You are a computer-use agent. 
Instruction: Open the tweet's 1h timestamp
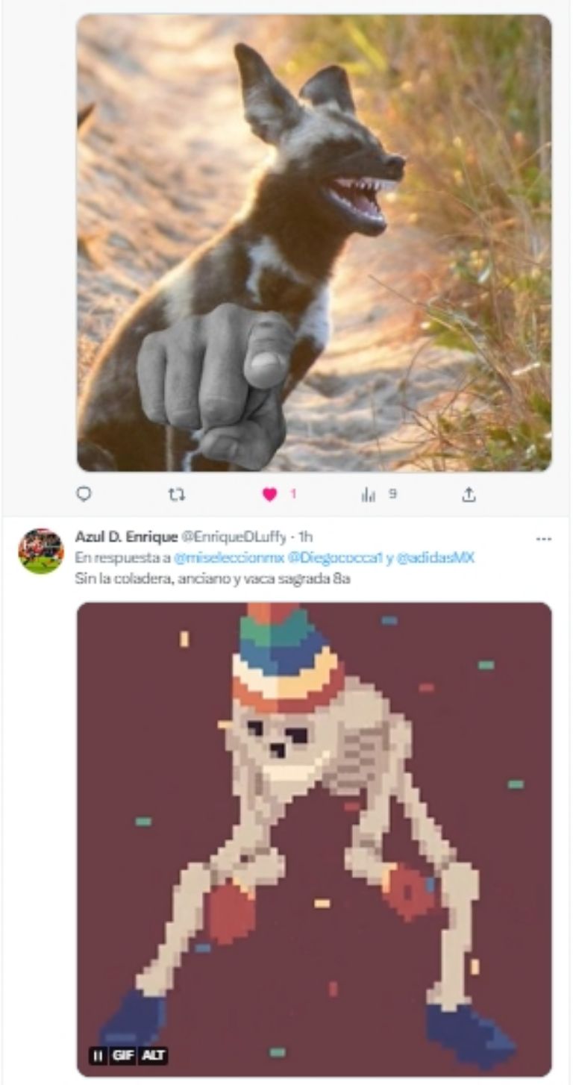click(305, 537)
